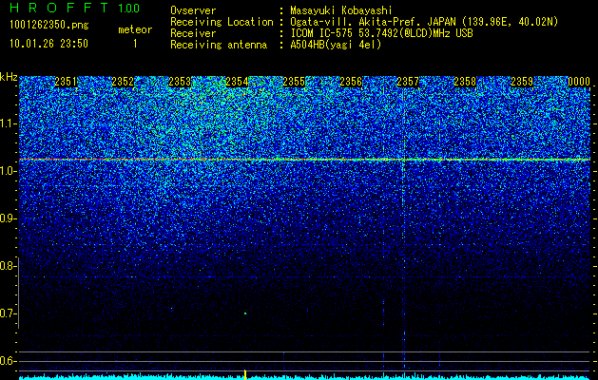Click the meteor count value 1
Image resolution: width=598 pixels, height=380 pixels.
tap(135, 44)
